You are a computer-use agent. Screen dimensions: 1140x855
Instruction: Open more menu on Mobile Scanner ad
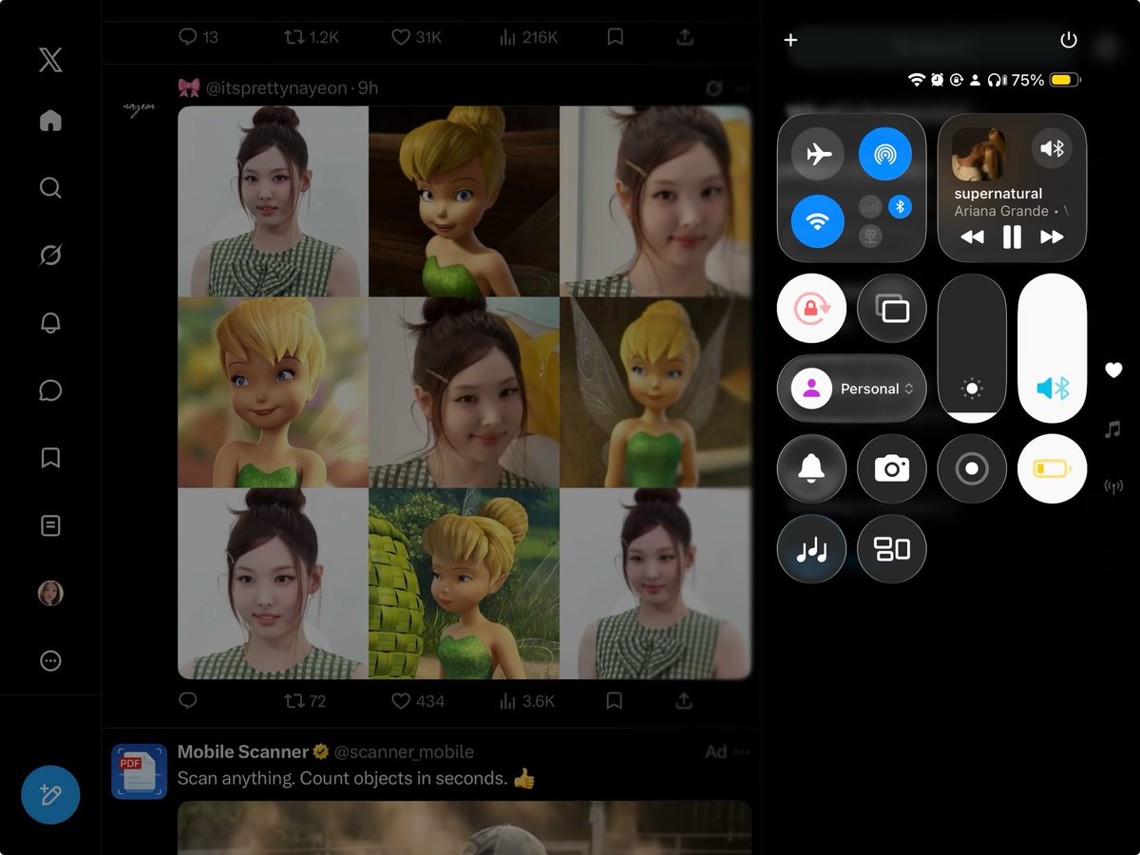[742, 751]
